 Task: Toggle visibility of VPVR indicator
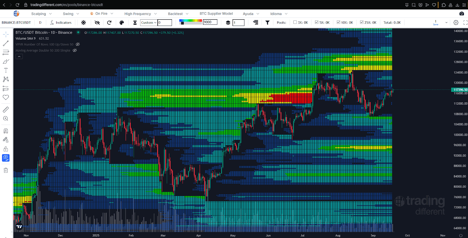click(78, 44)
